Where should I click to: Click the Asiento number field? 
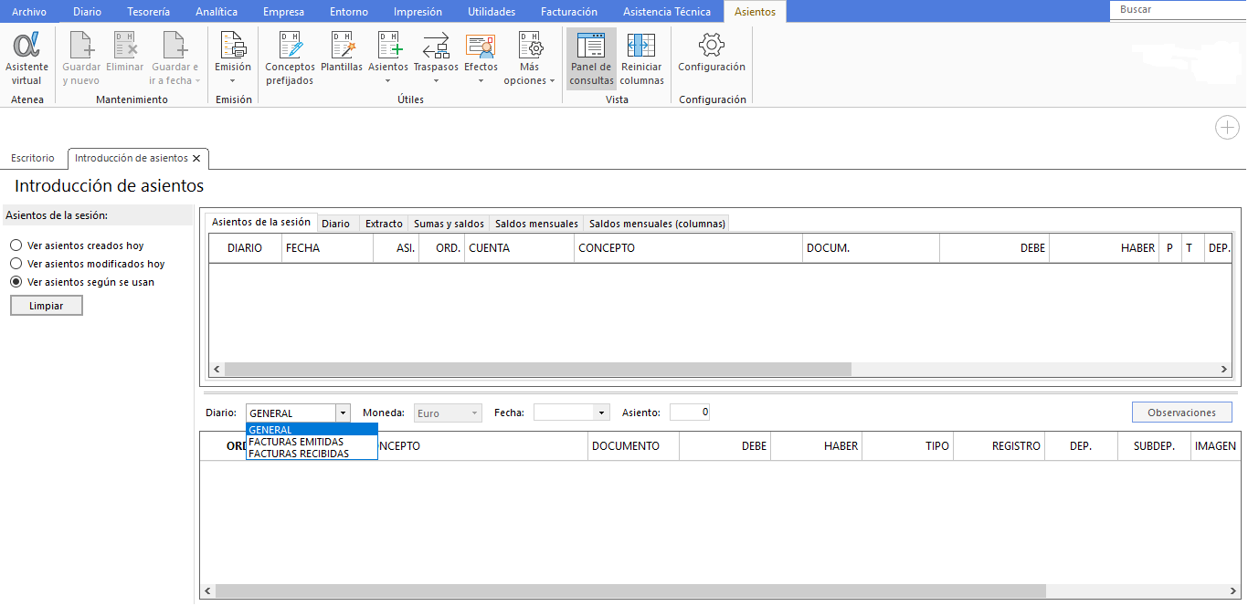click(x=690, y=413)
